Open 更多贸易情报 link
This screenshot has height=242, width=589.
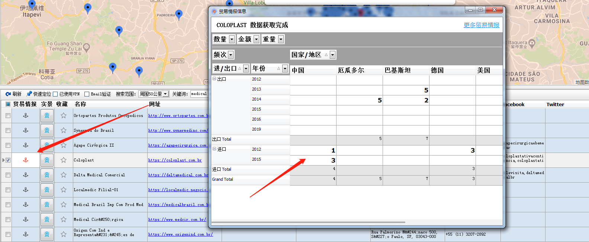pos(482,25)
